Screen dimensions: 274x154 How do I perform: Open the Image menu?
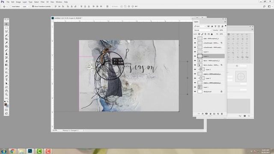coord(18,2)
